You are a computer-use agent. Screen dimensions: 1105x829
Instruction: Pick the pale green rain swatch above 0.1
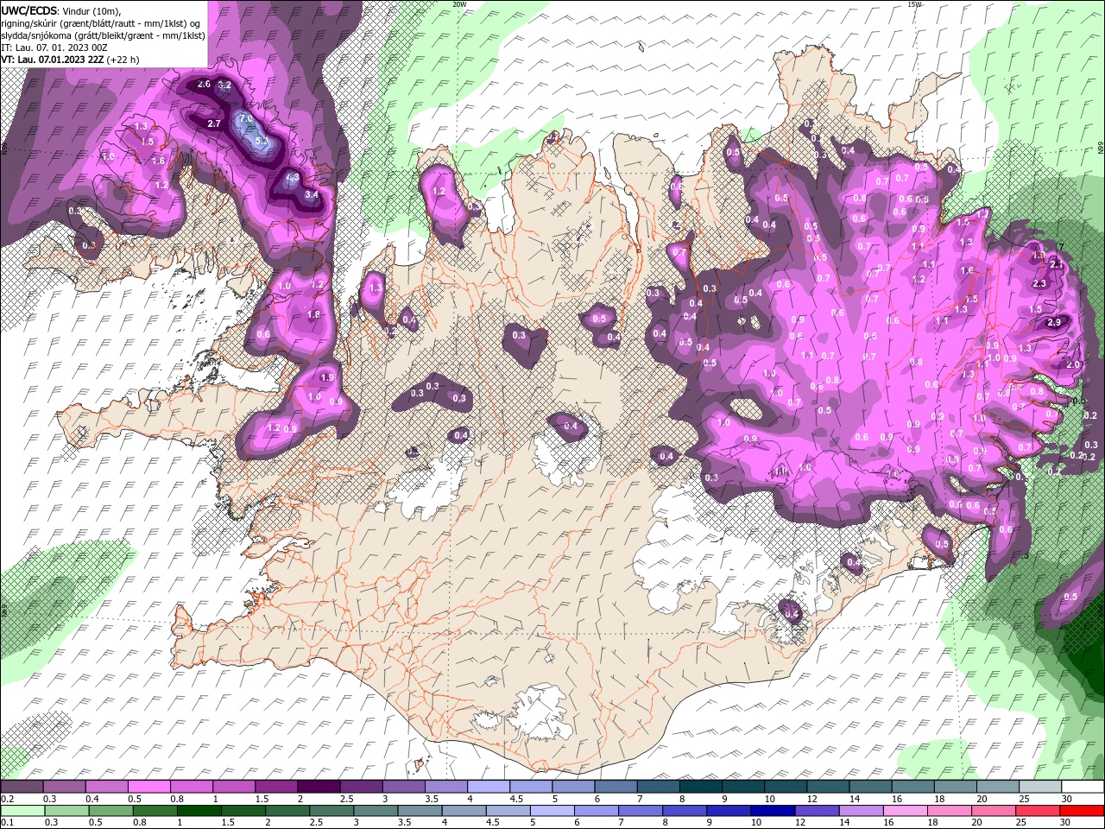pyautogui.click(x=22, y=810)
